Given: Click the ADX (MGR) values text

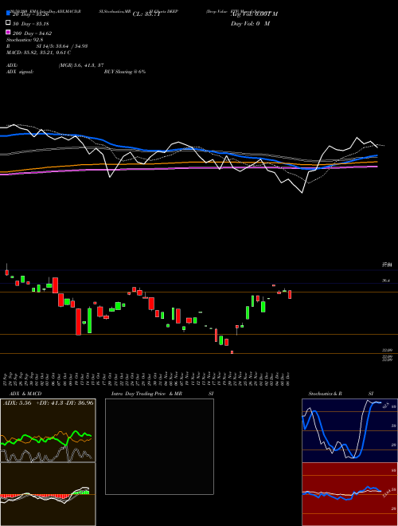Looking at the screenshot, I should pos(81,65).
